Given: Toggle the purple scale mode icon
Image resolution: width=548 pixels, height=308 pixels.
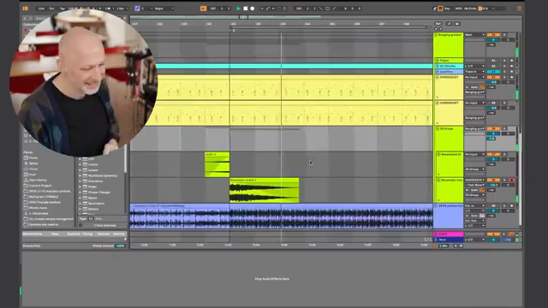Looking at the screenshot, I should (x=137, y=9).
